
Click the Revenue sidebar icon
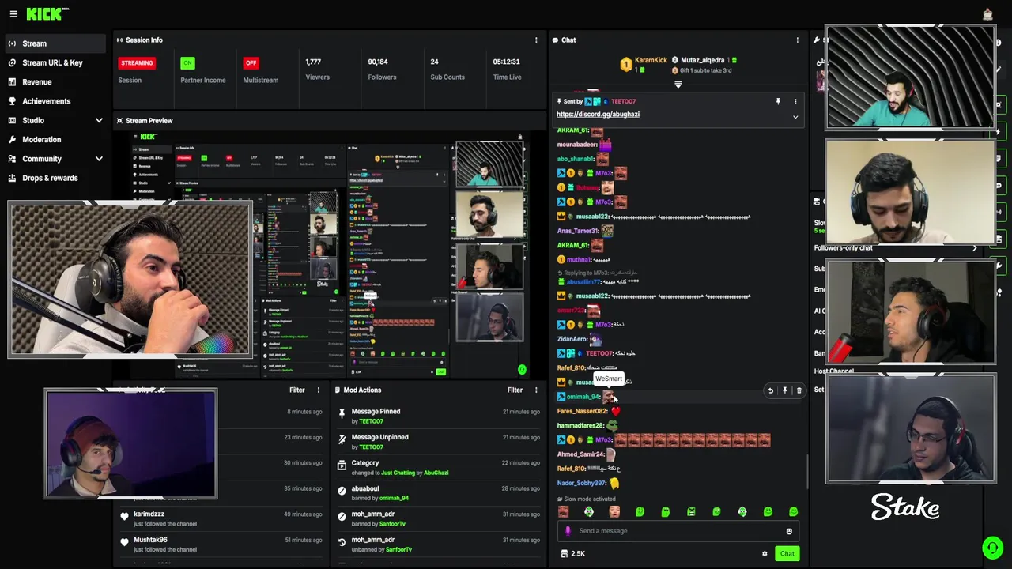[x=12, y=82]
